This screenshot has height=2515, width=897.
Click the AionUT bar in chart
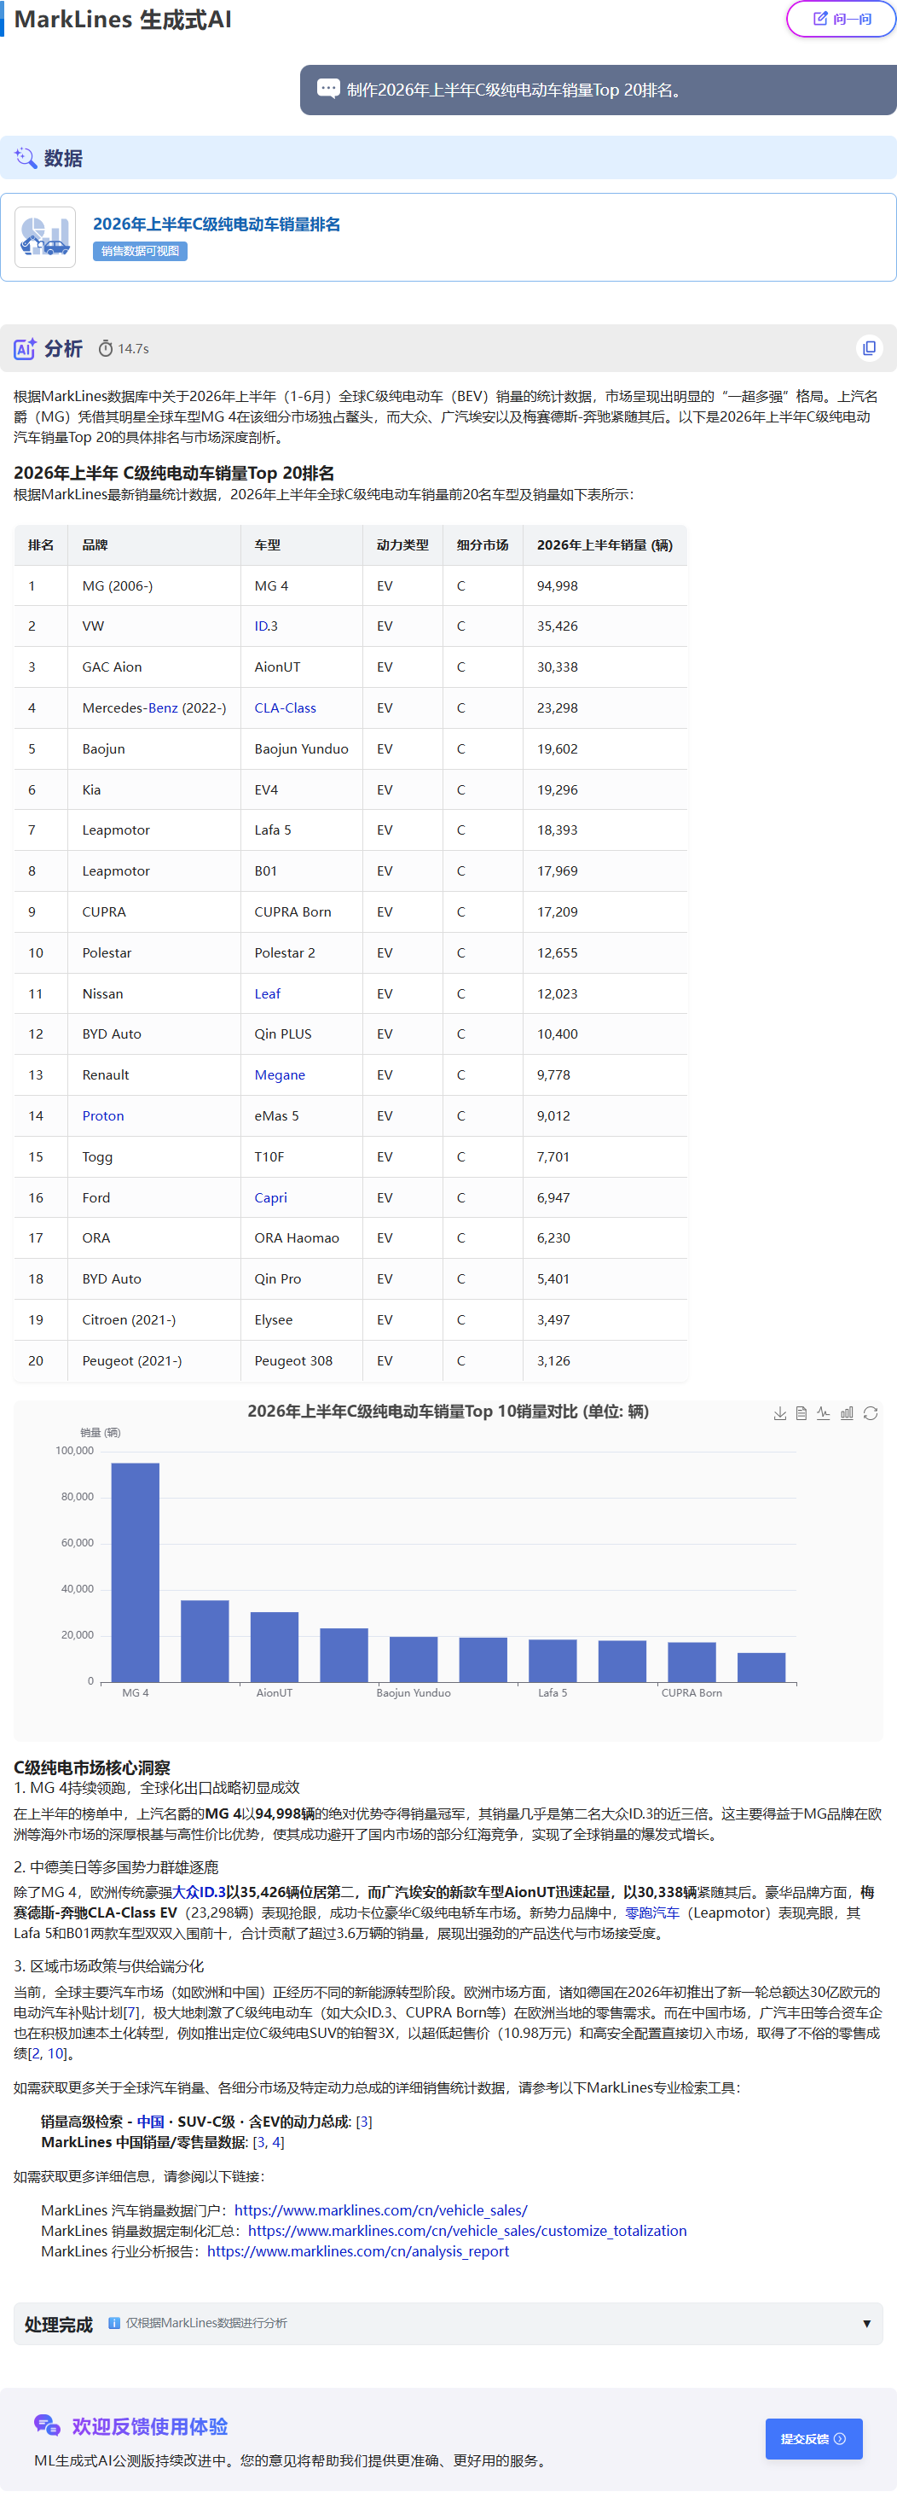click(275, 1647)
